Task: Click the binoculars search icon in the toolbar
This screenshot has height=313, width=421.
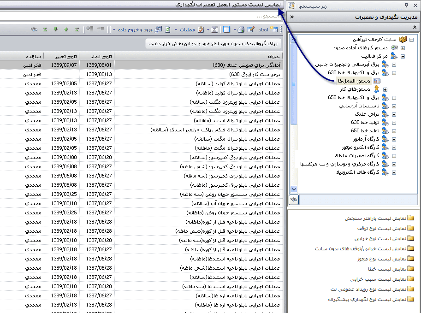Action: click(x=34, y=30)
